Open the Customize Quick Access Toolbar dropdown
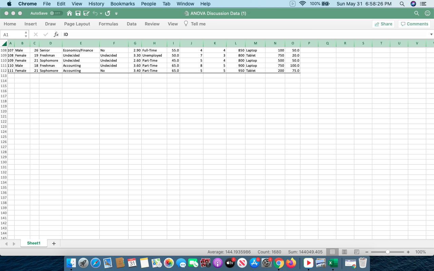Viewport: 434px width, 271px height. 116,14
